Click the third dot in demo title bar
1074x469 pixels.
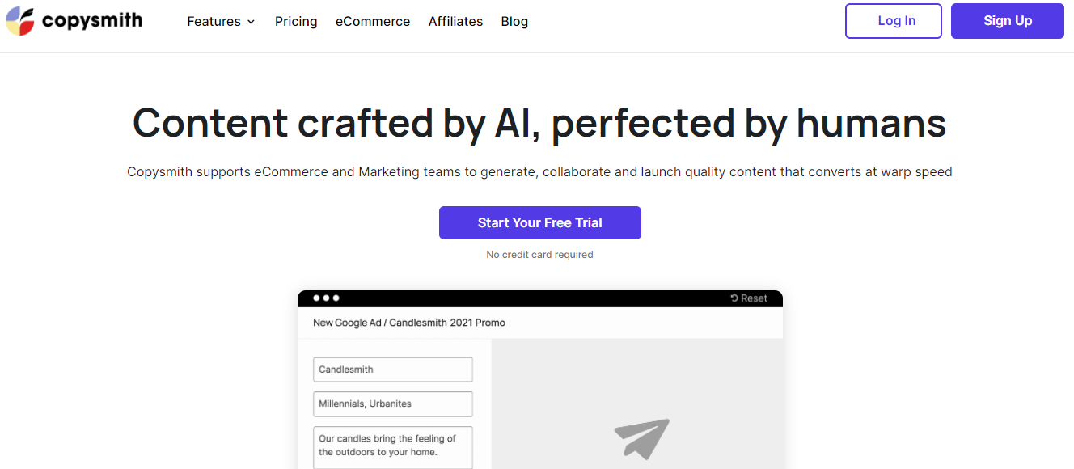click(x=336, y=298)
